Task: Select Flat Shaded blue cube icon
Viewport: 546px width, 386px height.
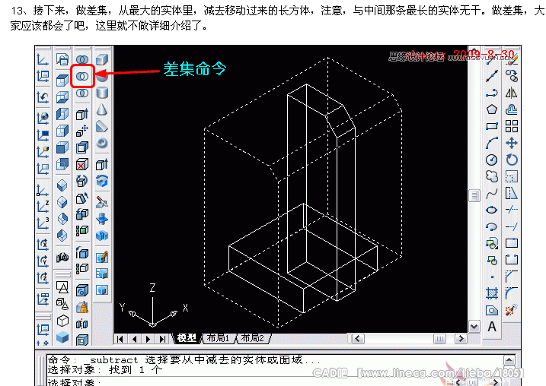Action: pyautogui.click(x=62, y=337)
